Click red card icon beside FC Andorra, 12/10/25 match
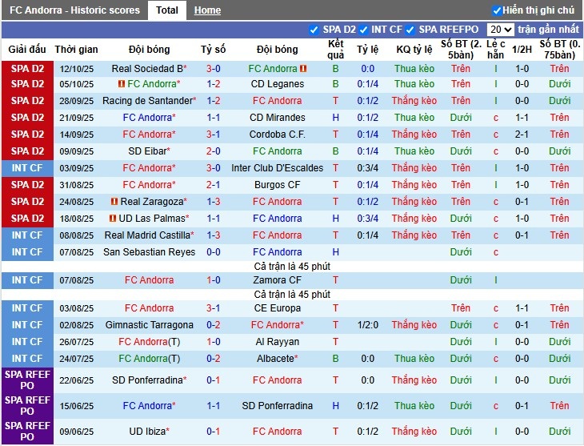 tap(303, 69)
